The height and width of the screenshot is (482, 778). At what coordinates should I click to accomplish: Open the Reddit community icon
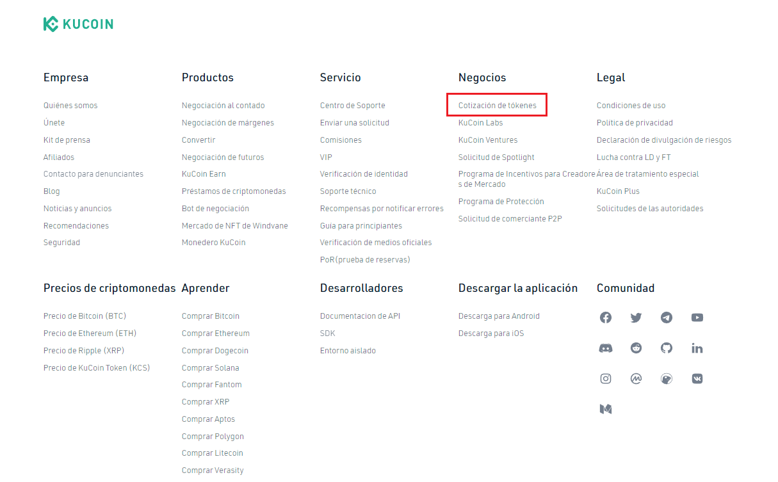coord(636,348)
